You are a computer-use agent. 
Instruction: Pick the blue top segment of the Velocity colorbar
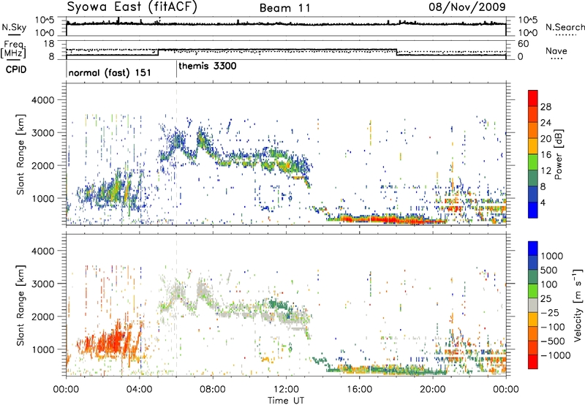pyautogui.click(x=533, y=249)
